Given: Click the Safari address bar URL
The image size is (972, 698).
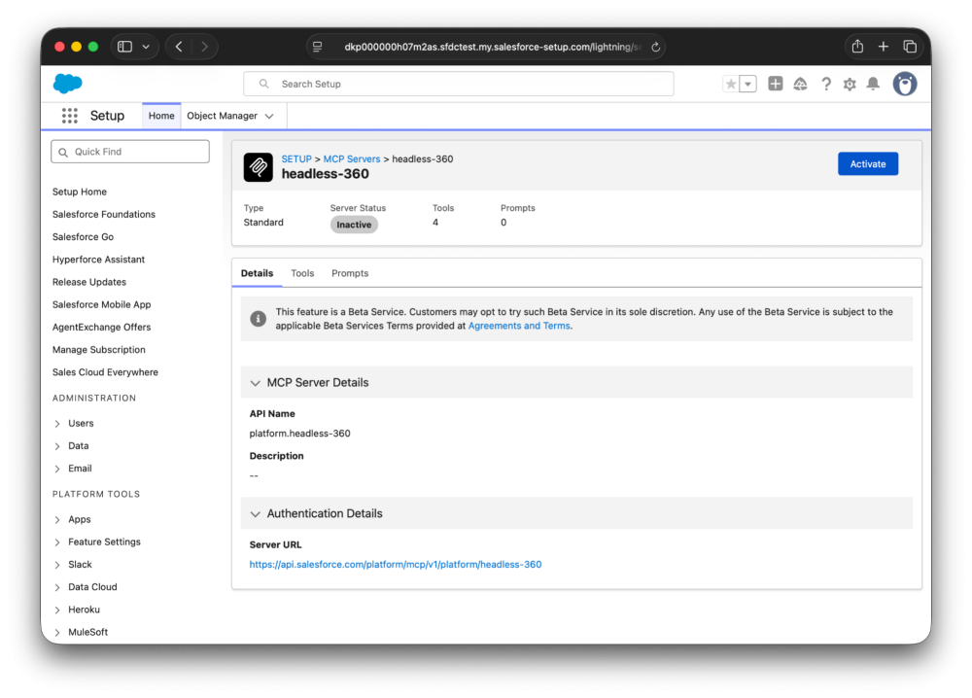Looking at the screenshot, I should (x=492, y=47).
